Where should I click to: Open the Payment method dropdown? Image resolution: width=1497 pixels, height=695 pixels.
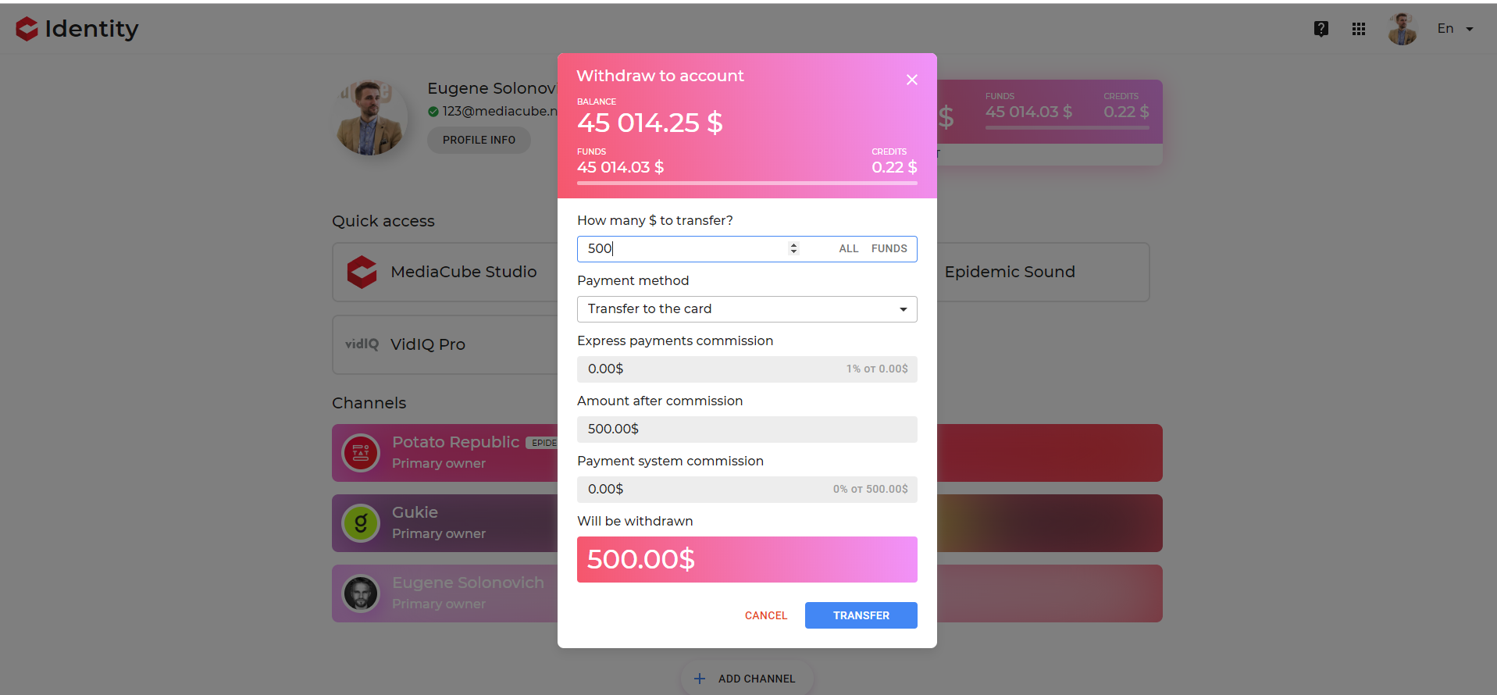(x=747, y=309)
